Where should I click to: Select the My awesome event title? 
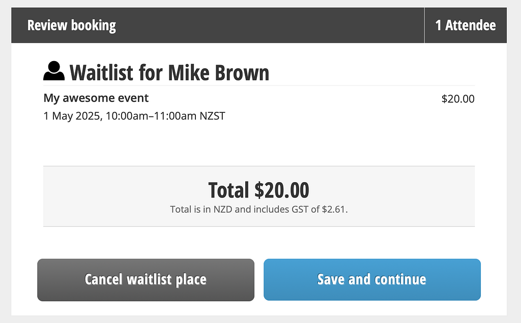[x=96, y=98]
